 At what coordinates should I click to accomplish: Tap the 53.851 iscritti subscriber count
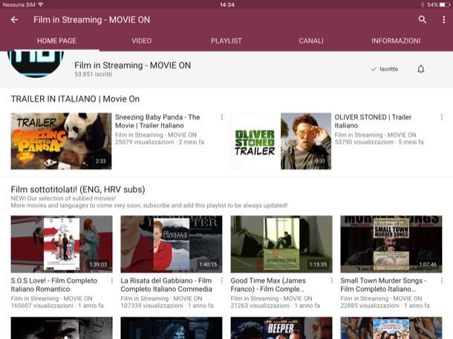(93, 74)
